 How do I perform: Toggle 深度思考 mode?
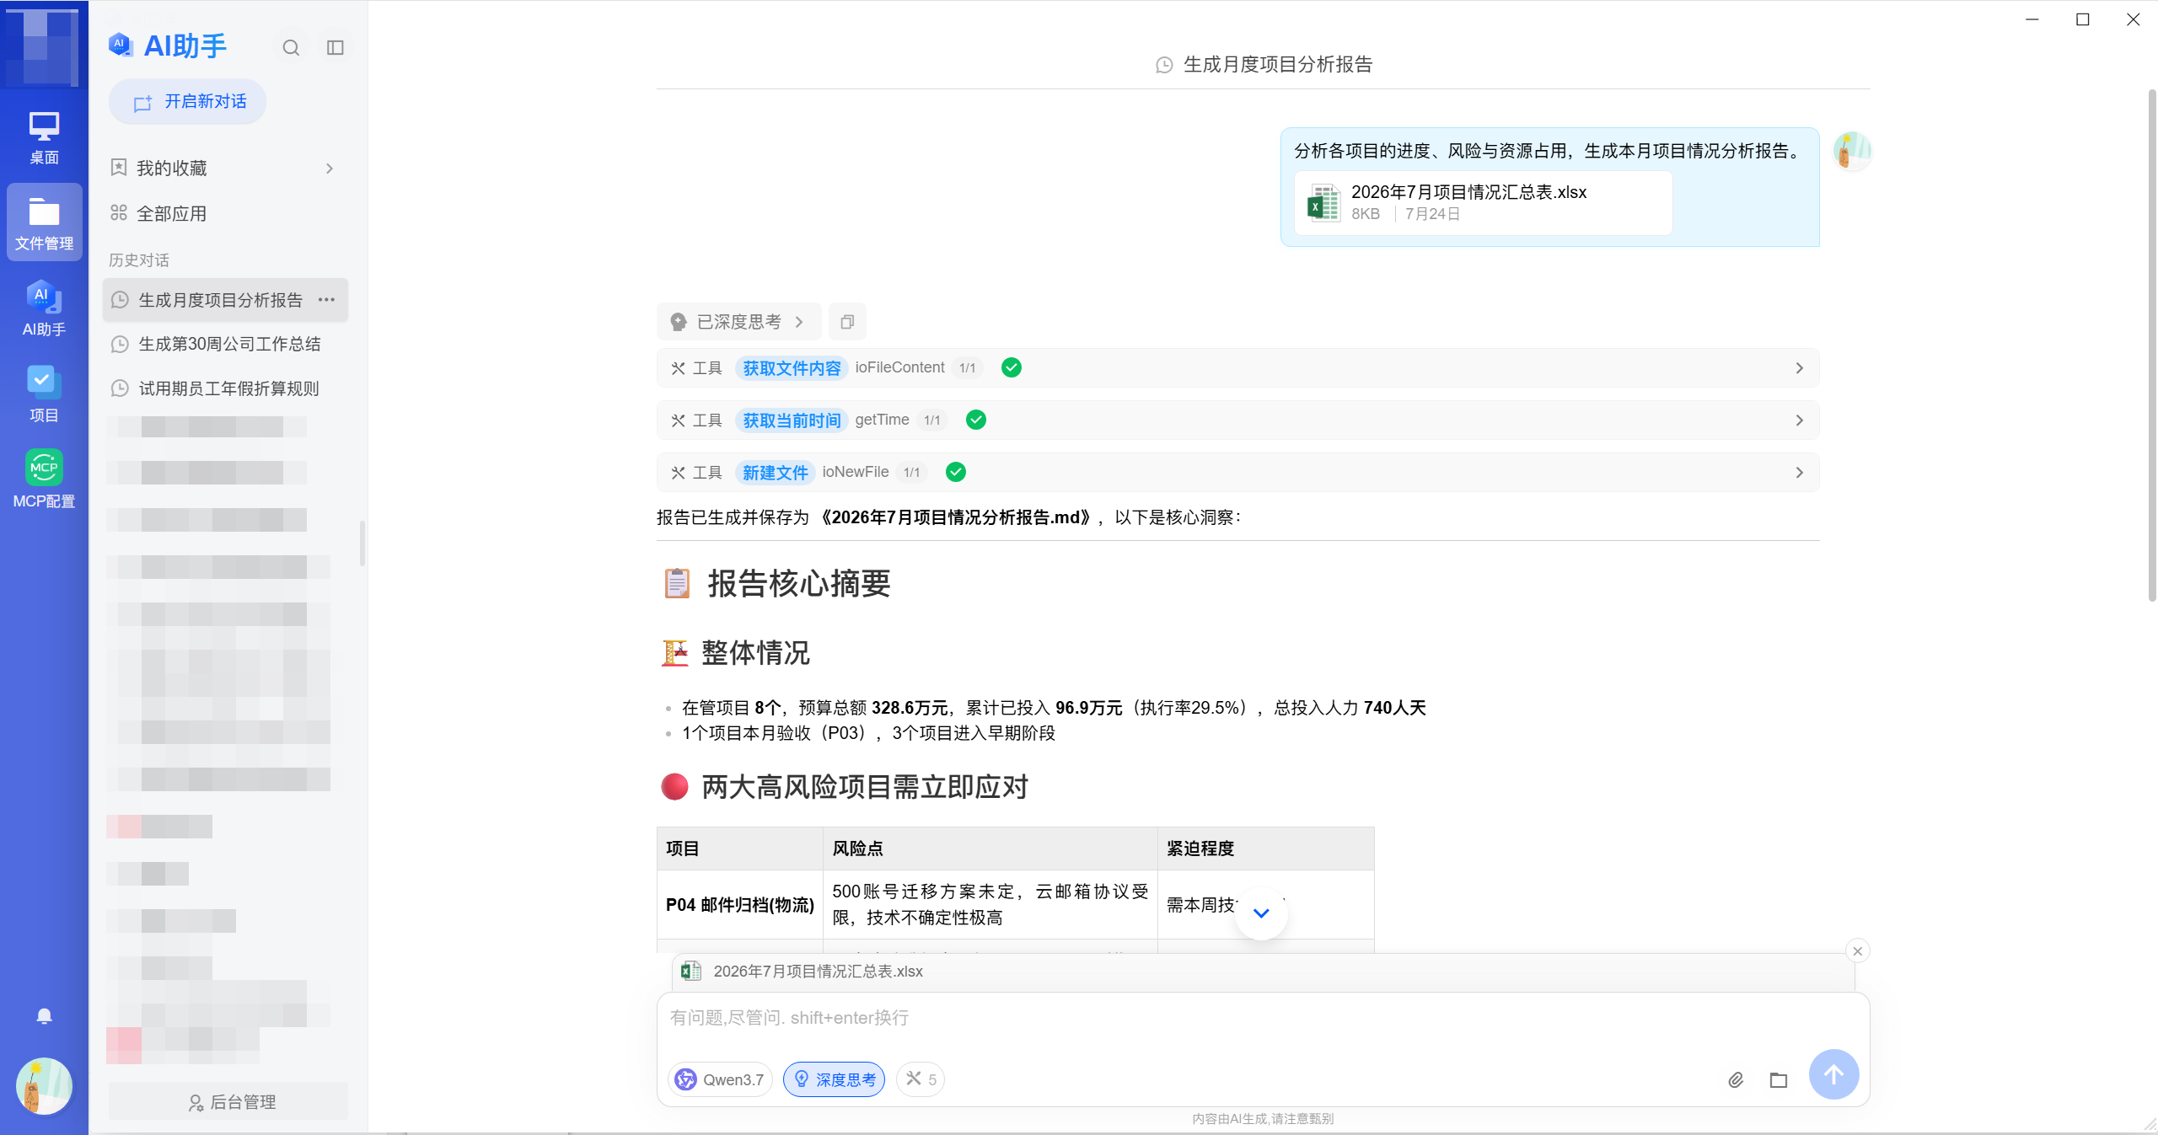point(834,1079)
